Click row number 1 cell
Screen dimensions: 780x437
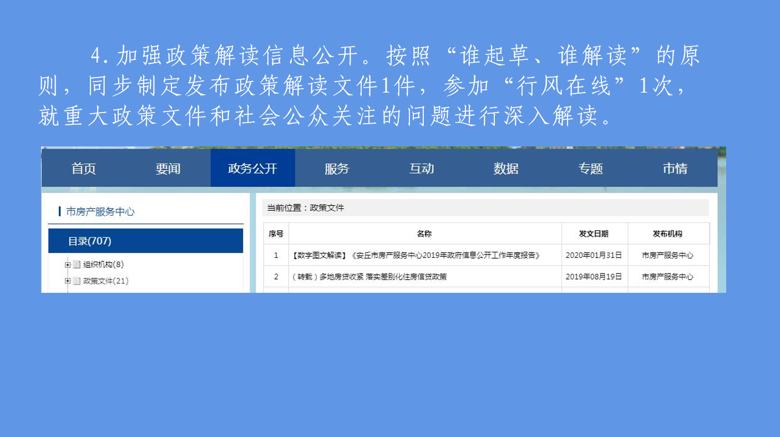pyautogui.click(x=276, y=256)
